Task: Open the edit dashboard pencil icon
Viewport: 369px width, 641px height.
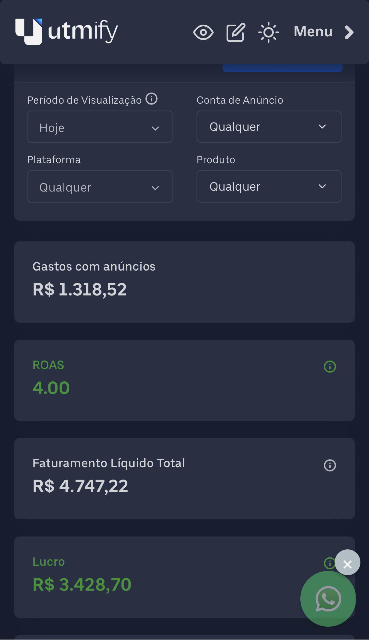Action: pos(236,32)
